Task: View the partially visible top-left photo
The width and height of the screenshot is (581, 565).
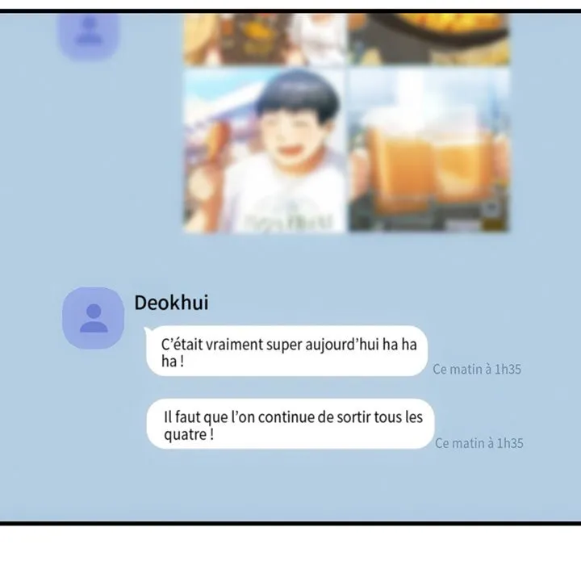Action: [264, 40]
